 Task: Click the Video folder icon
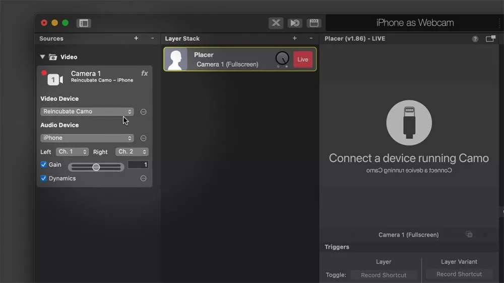click(53, 57)
